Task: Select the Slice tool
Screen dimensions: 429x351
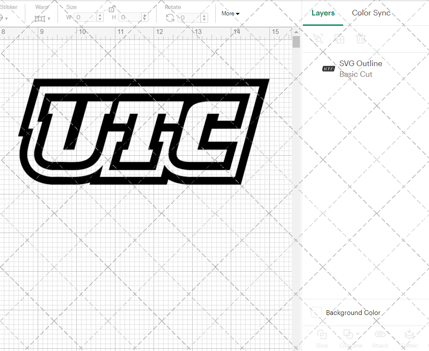Action: (x=322, y=339)
